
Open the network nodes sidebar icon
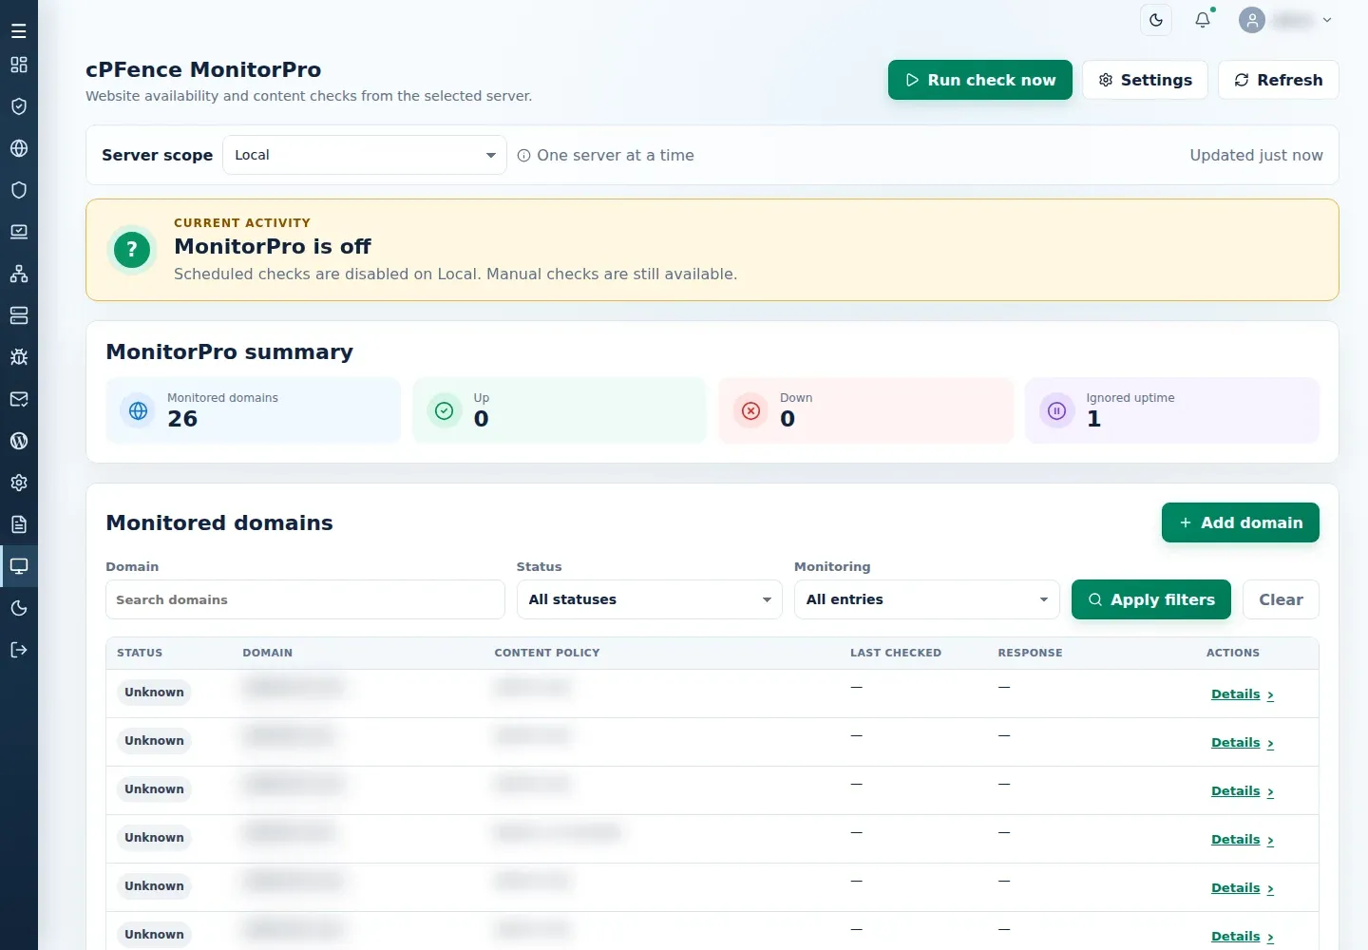click(19, 274)
